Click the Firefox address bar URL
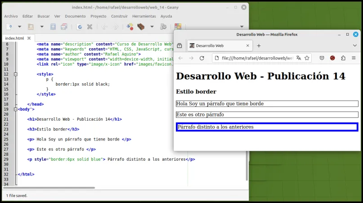The height and width of the screenshot is (203, 363). [257, 58]
